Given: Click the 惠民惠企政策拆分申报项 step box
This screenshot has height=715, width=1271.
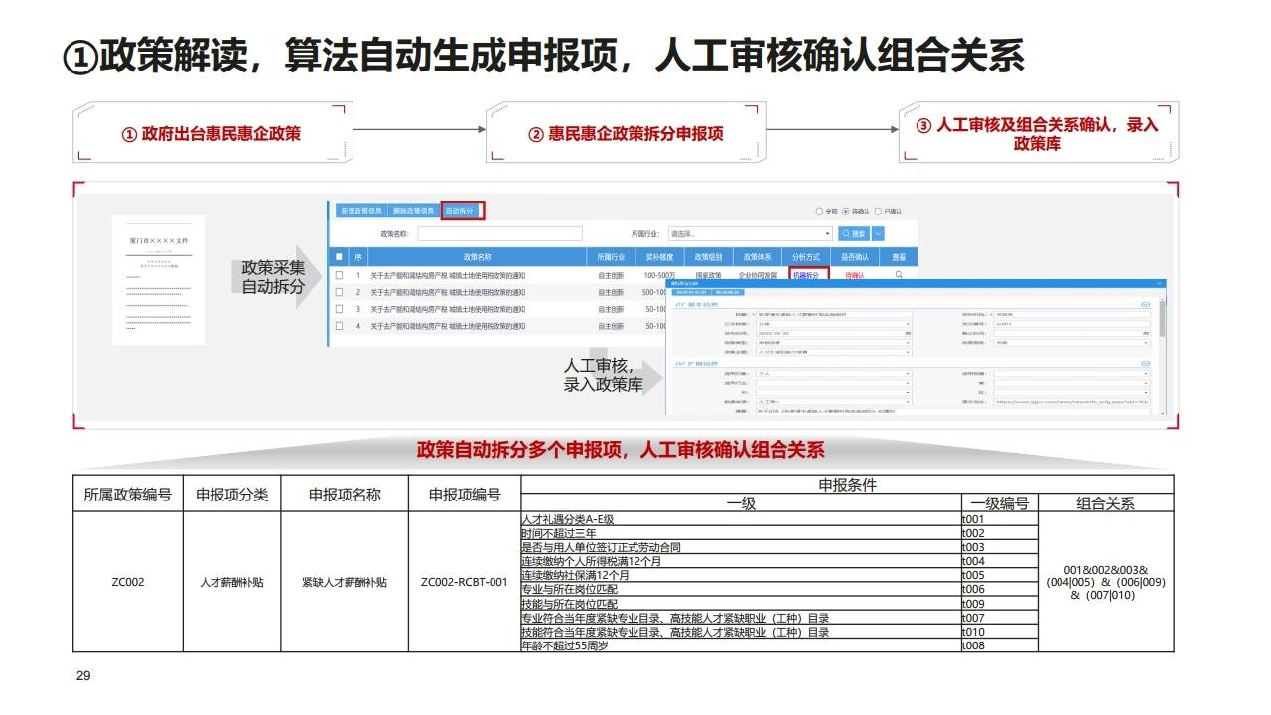Looking at the screenshot, I should [626, 133].
